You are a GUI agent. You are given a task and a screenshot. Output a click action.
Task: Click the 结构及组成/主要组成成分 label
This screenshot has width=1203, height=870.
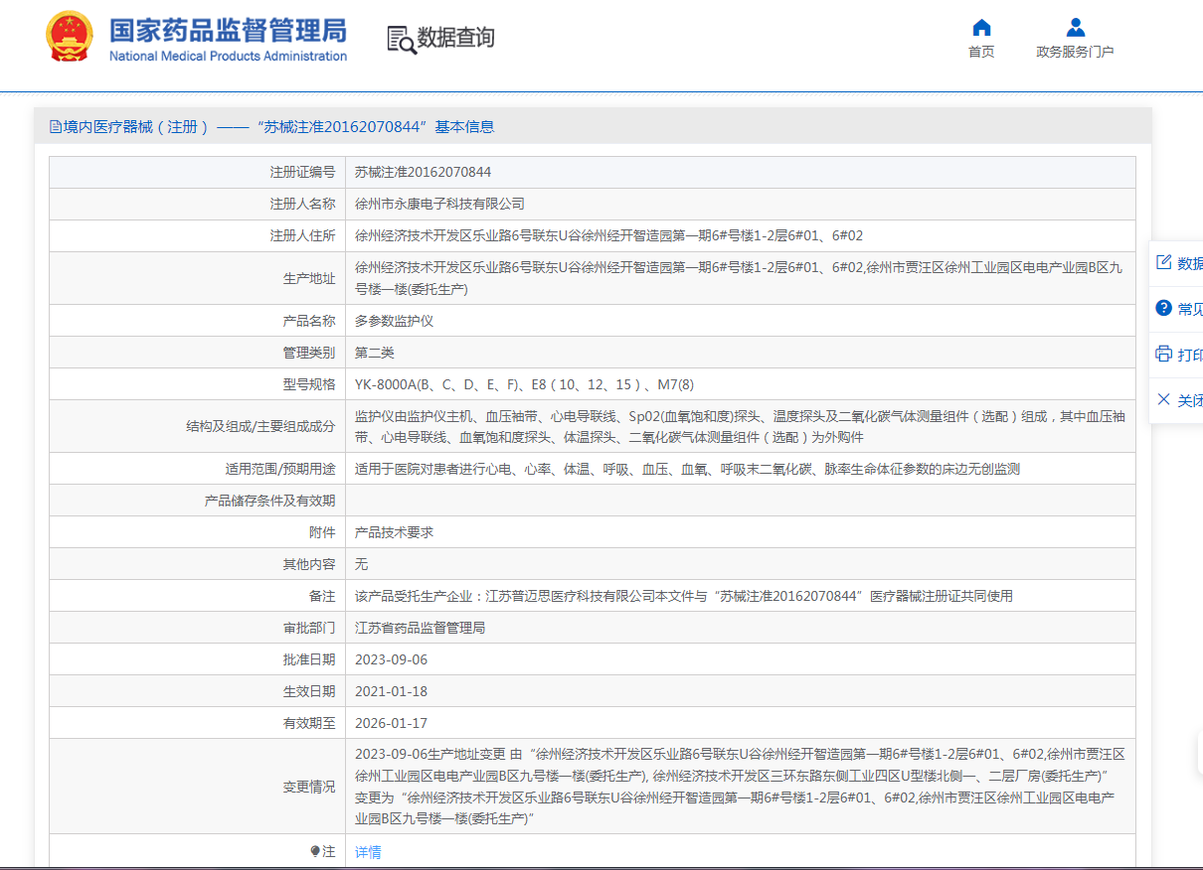coord(260,426)
